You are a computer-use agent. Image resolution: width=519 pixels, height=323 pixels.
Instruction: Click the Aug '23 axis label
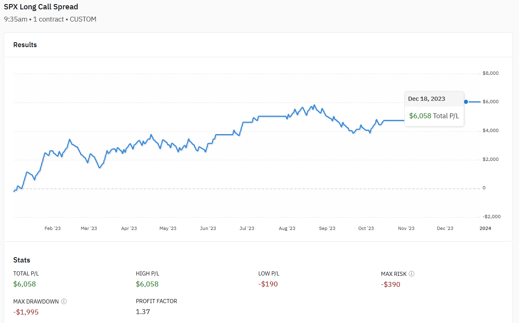tap(287, 228)
